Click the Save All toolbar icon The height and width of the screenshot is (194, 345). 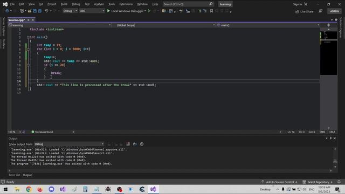[x=40, y=11]
